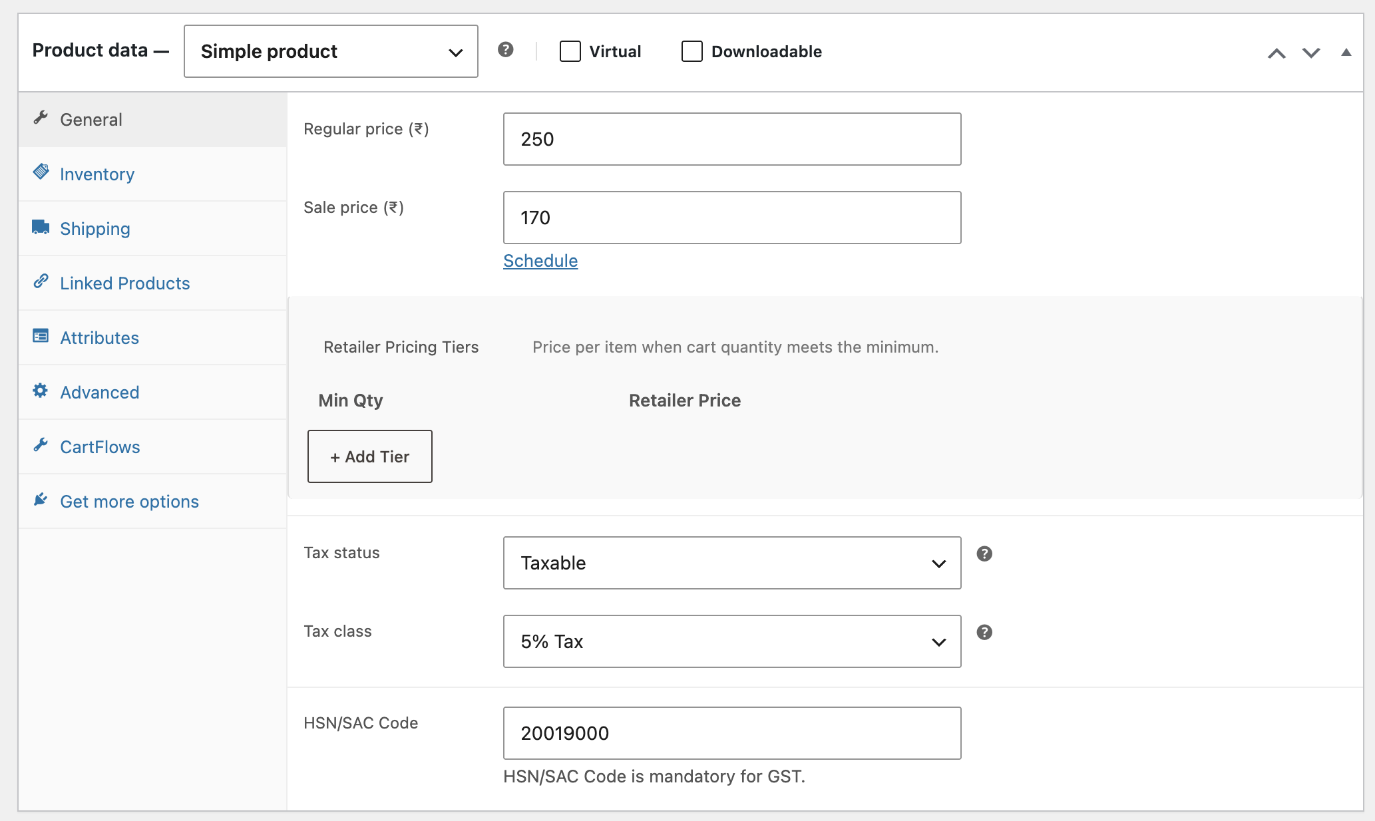Screen dimensions: 1375x821
Task: Click help icon beside product type dropdown
Action: click(x=506, y=49)
